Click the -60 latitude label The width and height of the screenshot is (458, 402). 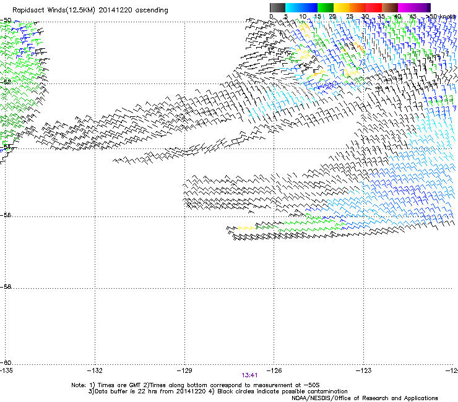point(6,362)
